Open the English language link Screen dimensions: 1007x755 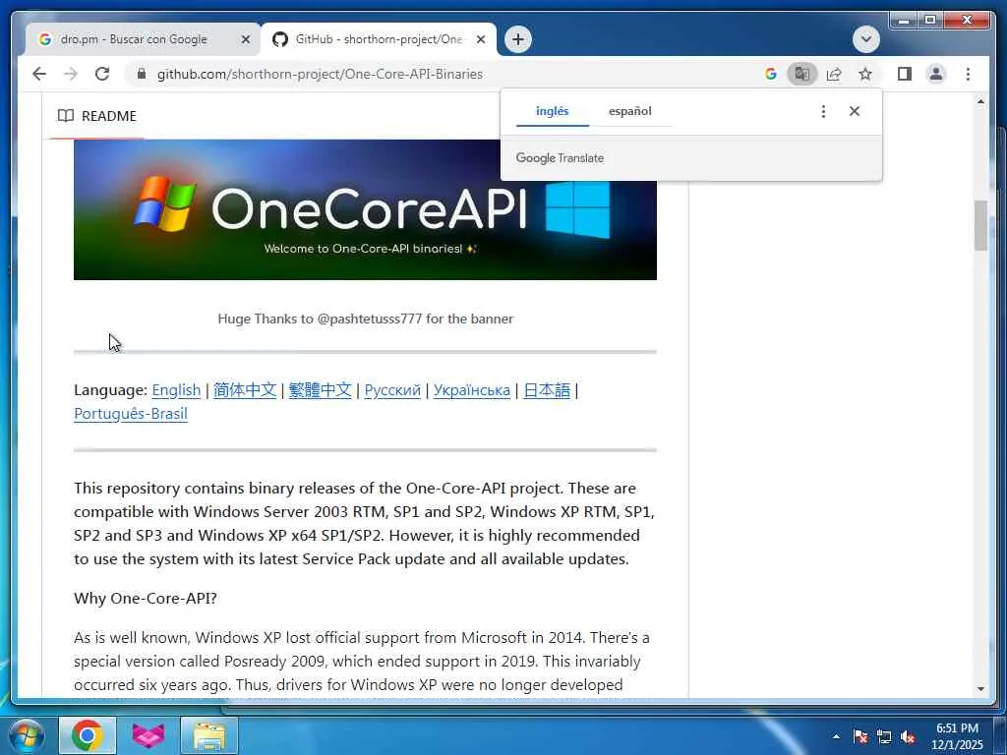[176, 389]
